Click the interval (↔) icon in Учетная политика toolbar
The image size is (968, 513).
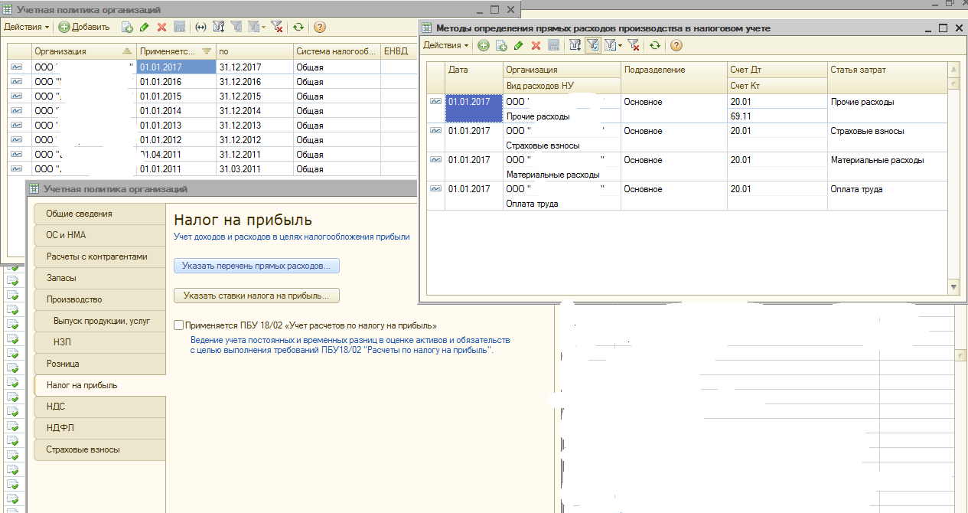pos(200,27)
